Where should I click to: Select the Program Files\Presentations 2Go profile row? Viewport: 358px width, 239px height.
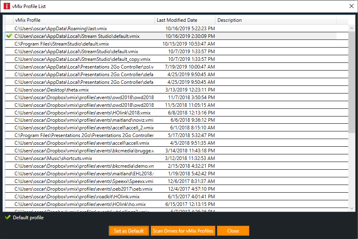tap(177, 135)
